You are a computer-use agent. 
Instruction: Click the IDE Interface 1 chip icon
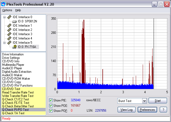coord(9,26)
